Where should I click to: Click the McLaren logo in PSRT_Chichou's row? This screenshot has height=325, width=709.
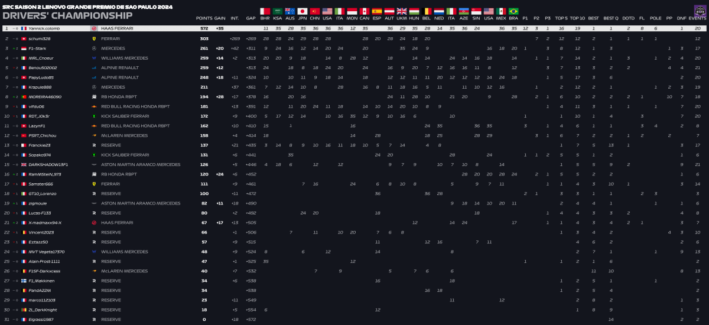coord(95,135)
